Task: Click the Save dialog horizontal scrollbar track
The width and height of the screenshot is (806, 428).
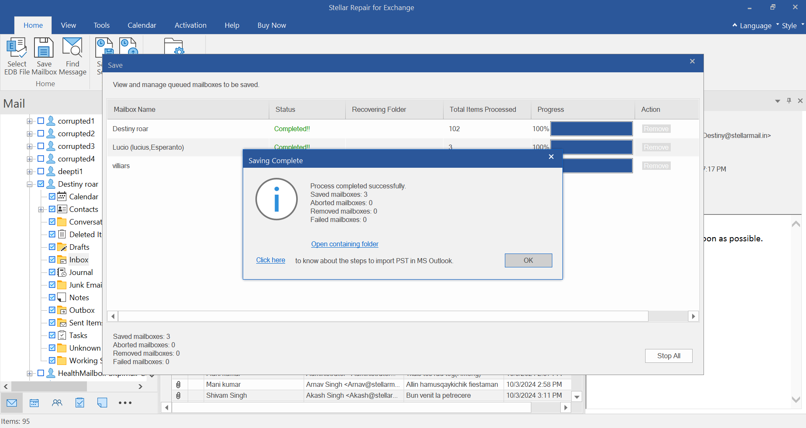Action: (668, 316)
